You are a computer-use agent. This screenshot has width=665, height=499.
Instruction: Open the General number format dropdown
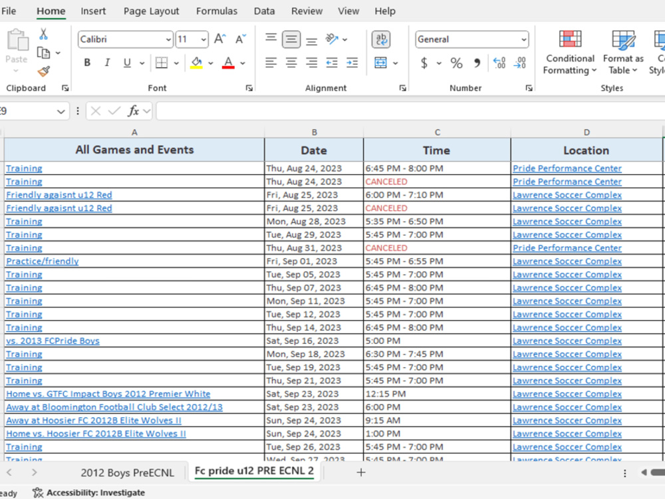[523, 39]
